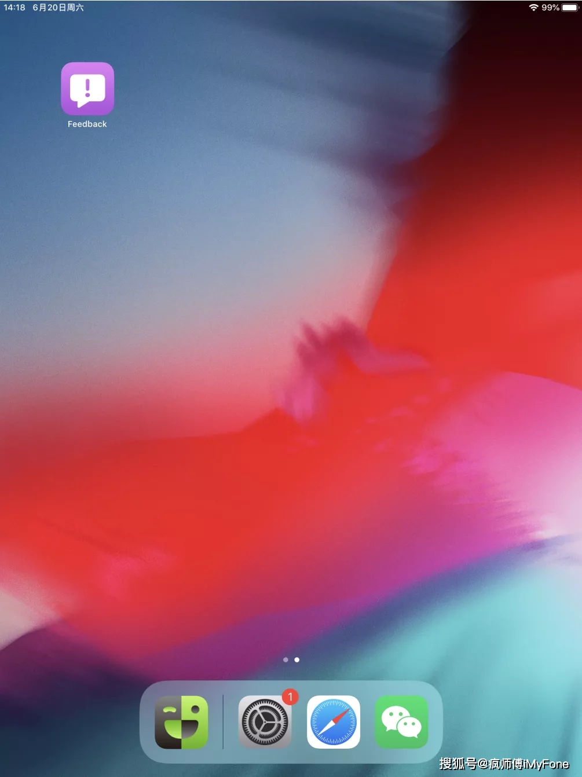Switch to the first home screen page dot

click(285, 659)
